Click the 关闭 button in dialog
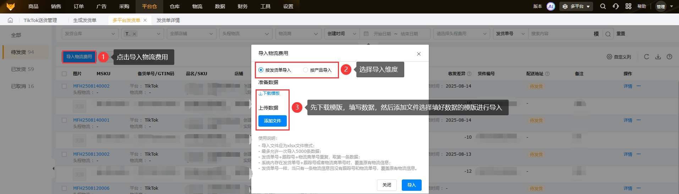 tap(387, 185)
